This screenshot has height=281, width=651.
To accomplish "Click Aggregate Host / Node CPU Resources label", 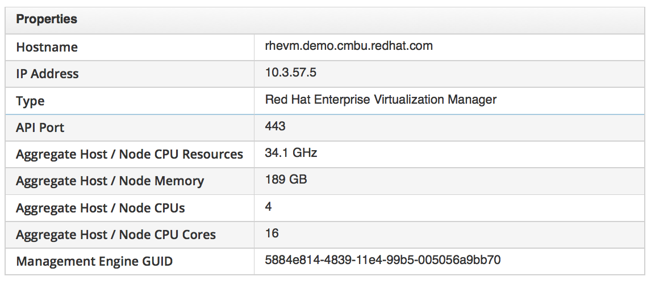I will coord(130,154).
